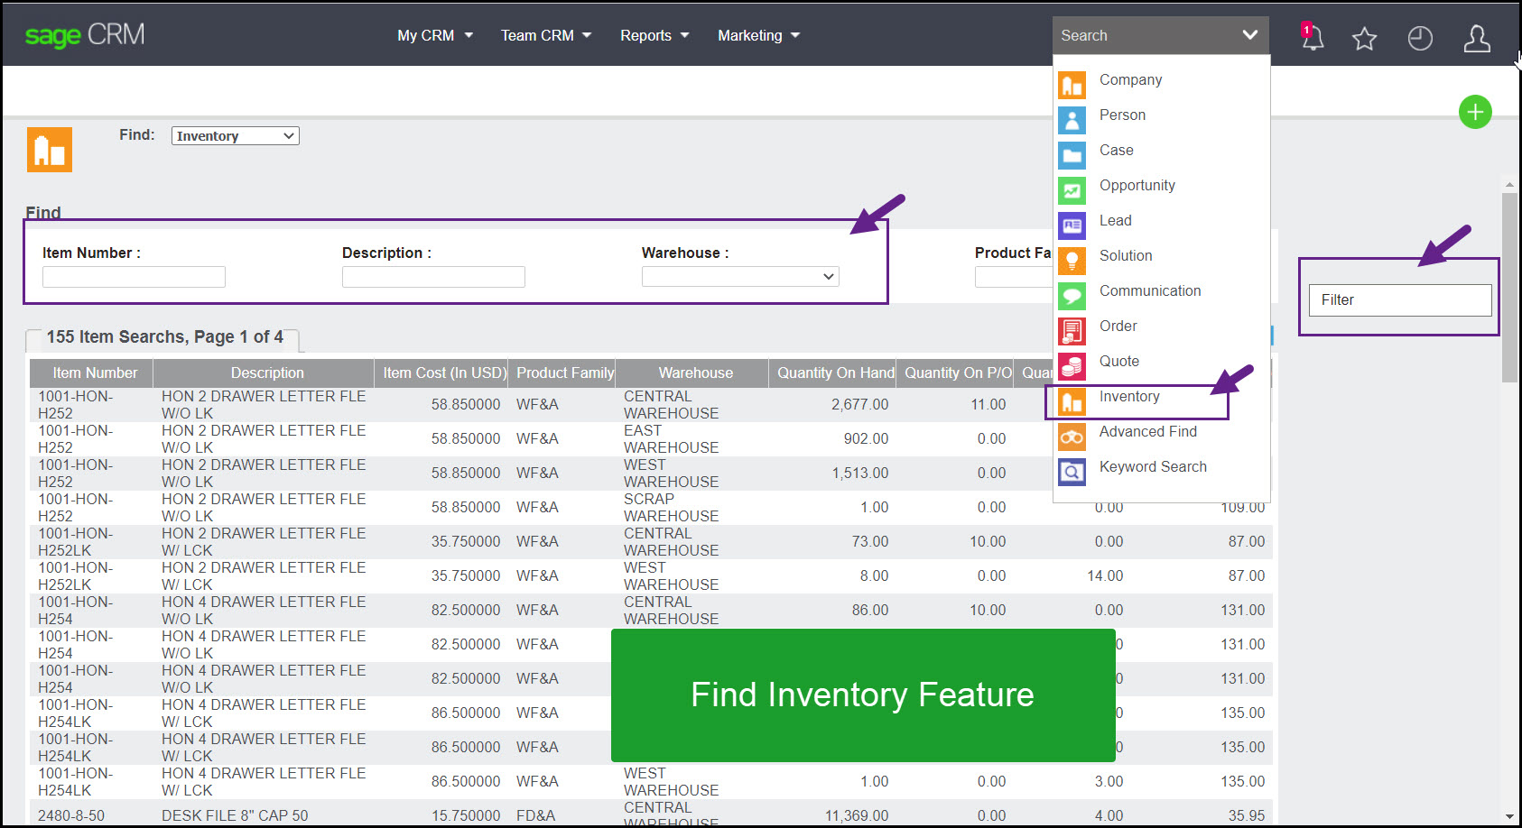Select the Order icon
This screenshot has height=828, width=1522.
1072,331
